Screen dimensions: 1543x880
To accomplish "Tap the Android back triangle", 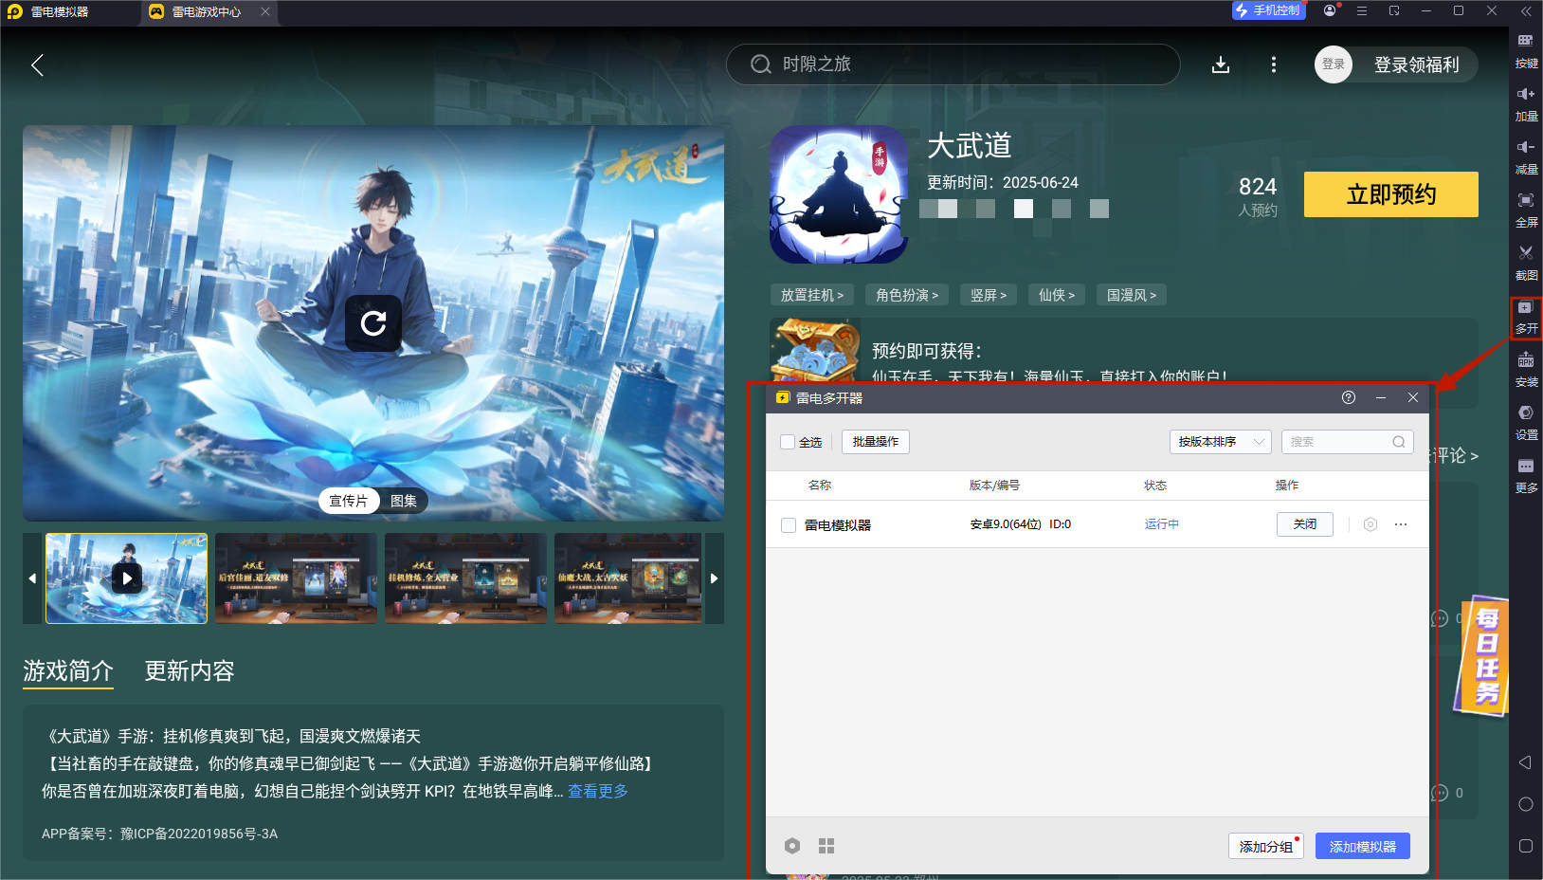I will tap(1525, 762).
